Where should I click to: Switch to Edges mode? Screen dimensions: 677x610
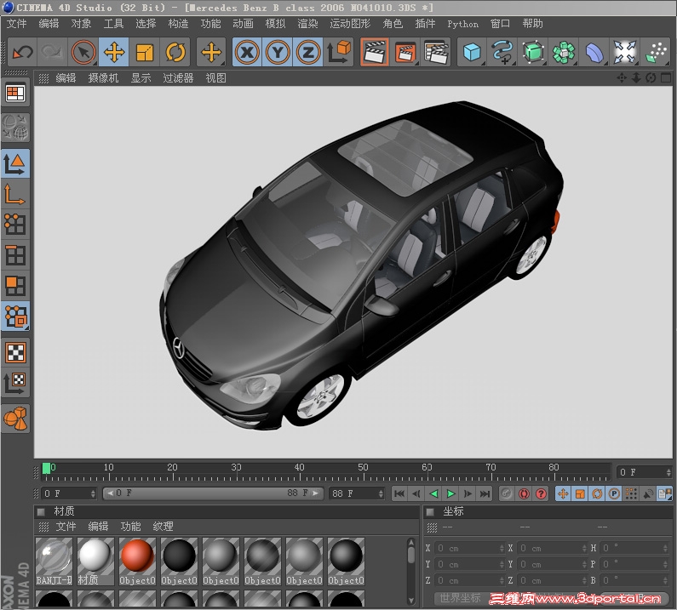15,255
